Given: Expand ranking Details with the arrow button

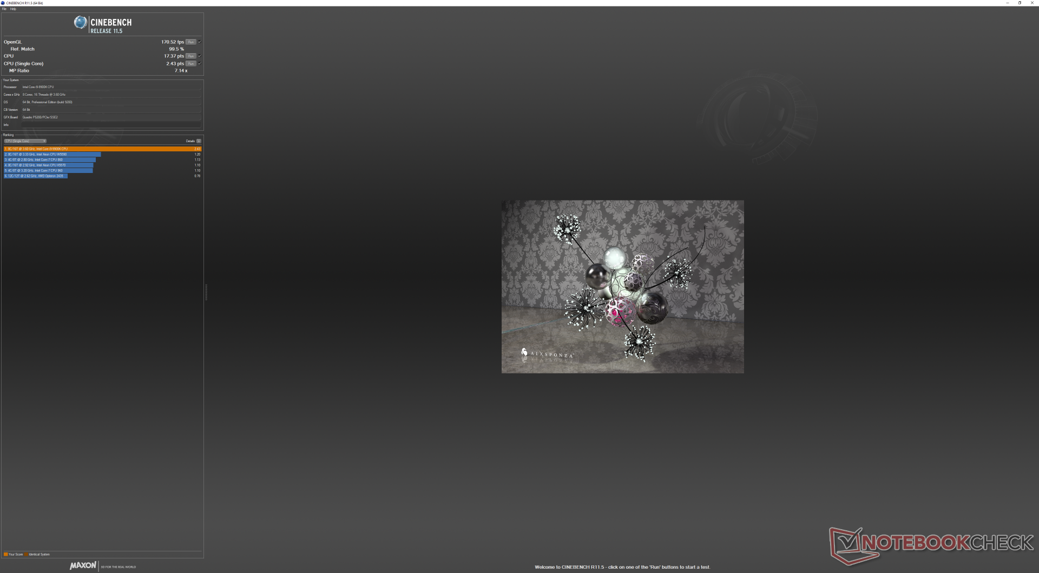Looking at the screenshot, I should pos(199,141).
